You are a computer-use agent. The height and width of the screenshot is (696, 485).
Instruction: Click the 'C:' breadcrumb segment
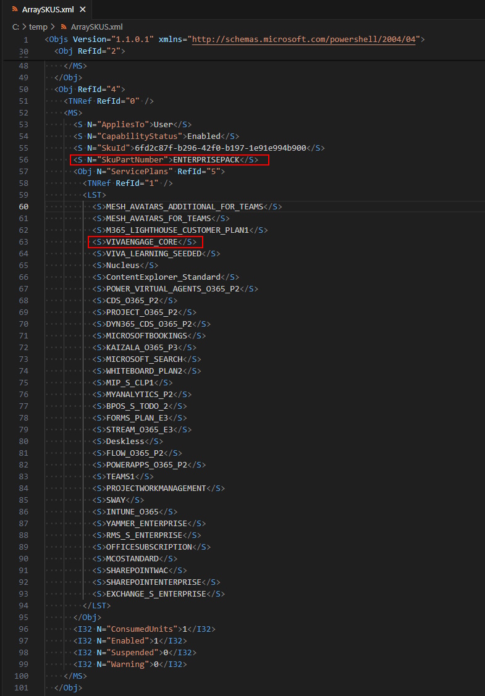pos(15,27)
